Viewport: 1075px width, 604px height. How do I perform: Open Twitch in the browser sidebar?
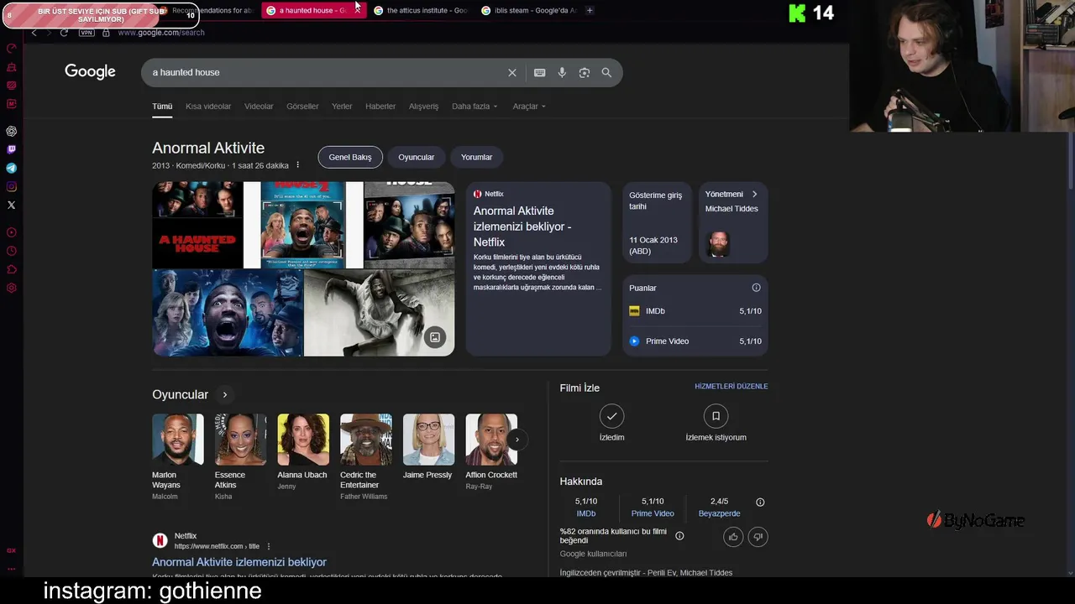[11, 150]
